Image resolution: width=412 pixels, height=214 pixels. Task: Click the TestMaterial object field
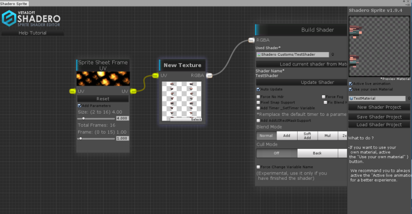(377, 98)
